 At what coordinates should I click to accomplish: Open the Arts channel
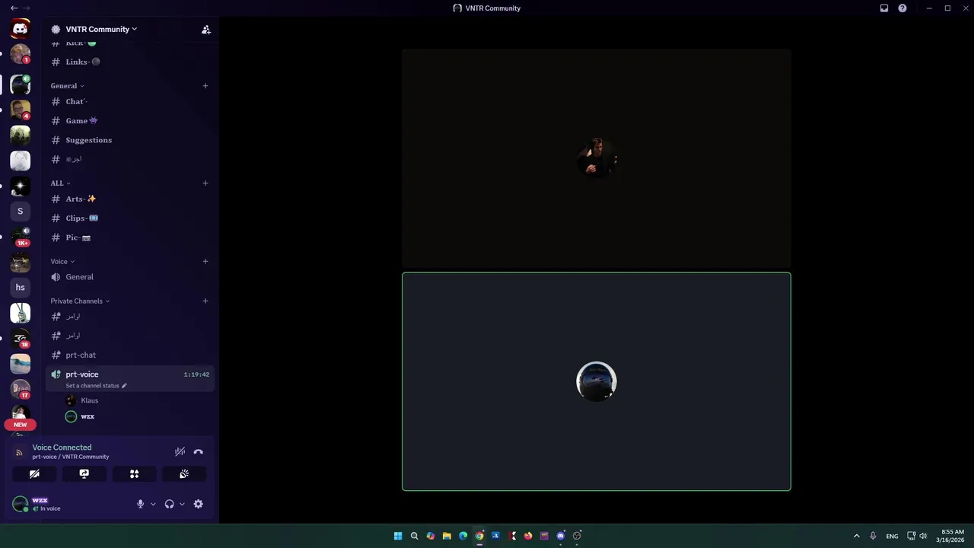pyautogui.click(x=130, y=199)
